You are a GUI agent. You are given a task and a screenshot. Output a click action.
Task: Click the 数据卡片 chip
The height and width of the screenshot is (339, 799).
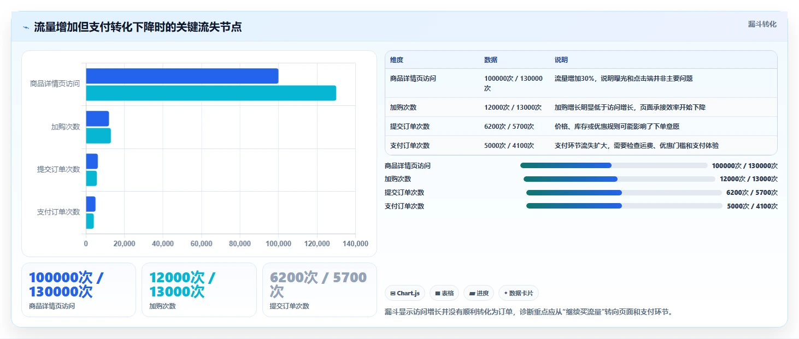pos(519,293)
